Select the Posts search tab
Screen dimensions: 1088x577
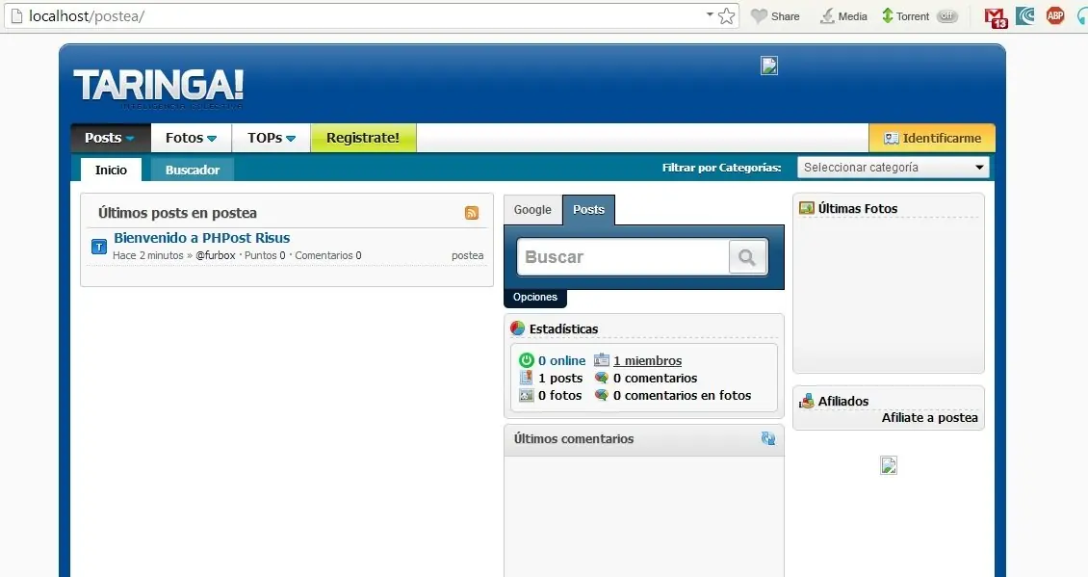(588, 210)
